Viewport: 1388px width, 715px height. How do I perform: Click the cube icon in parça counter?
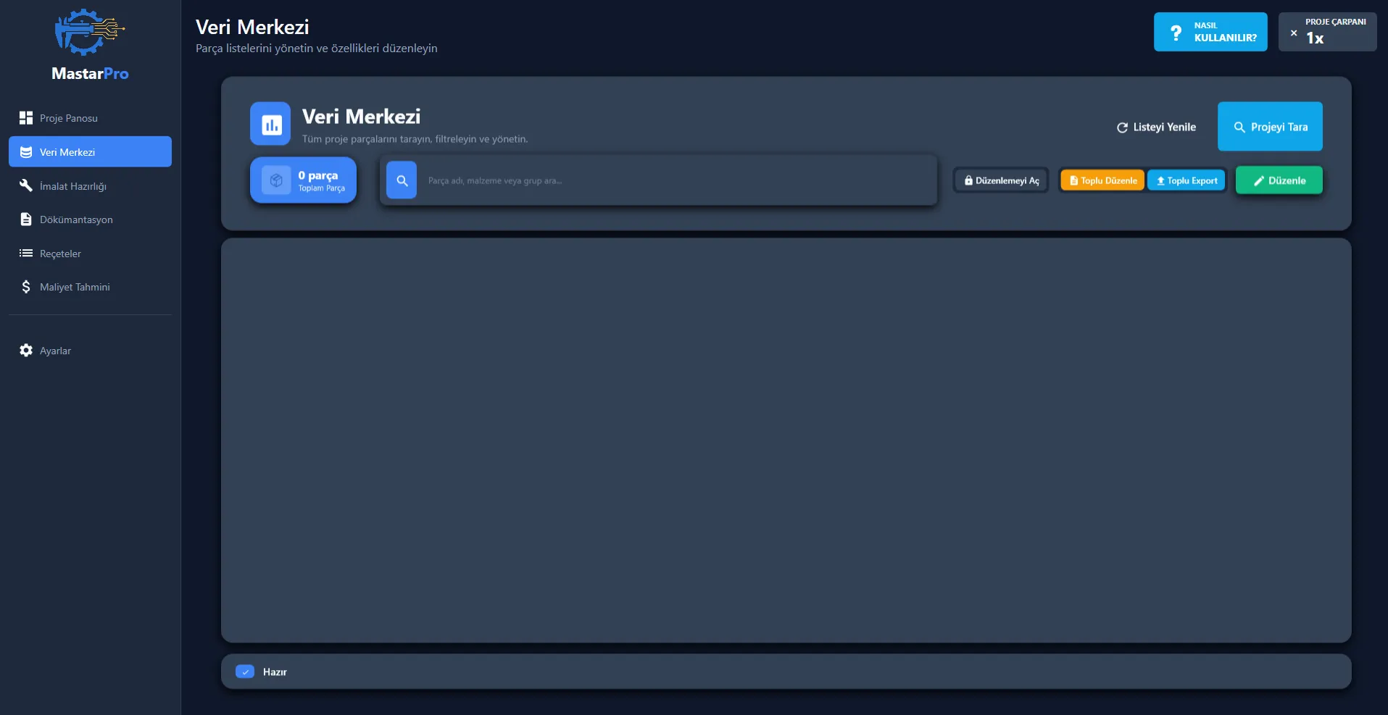(276, 180)
